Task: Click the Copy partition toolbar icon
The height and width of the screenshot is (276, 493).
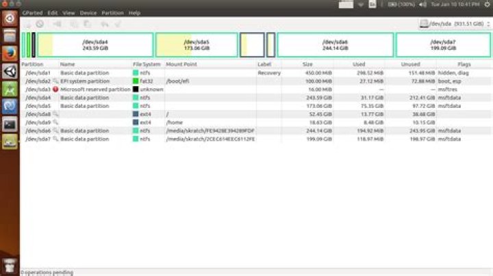Action: click(74, 24)
